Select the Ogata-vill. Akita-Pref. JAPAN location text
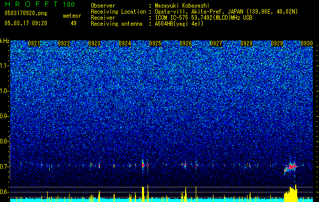Viewport: 319px width, 202px height. [226, 12]
